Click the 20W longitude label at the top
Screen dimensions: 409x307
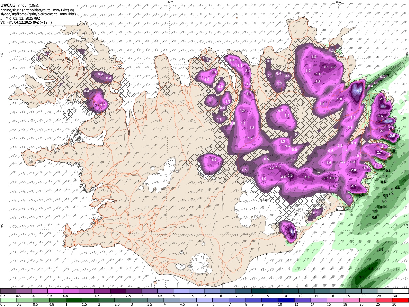tap(170, 2)
